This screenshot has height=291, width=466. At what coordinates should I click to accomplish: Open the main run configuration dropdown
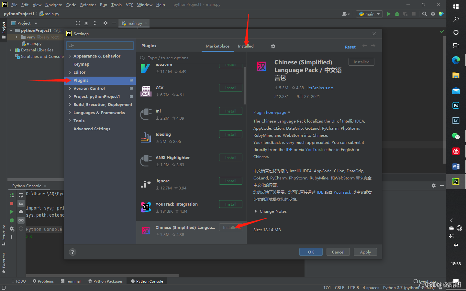(369, 14)
